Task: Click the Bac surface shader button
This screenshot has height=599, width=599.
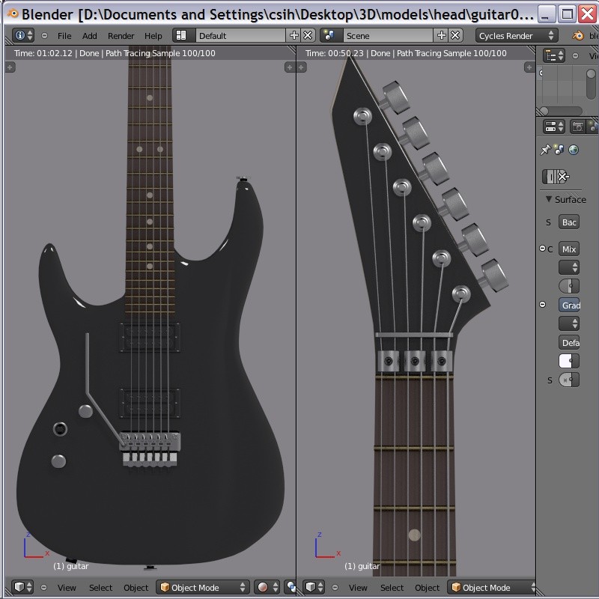Action: click(x=572, y=222)
